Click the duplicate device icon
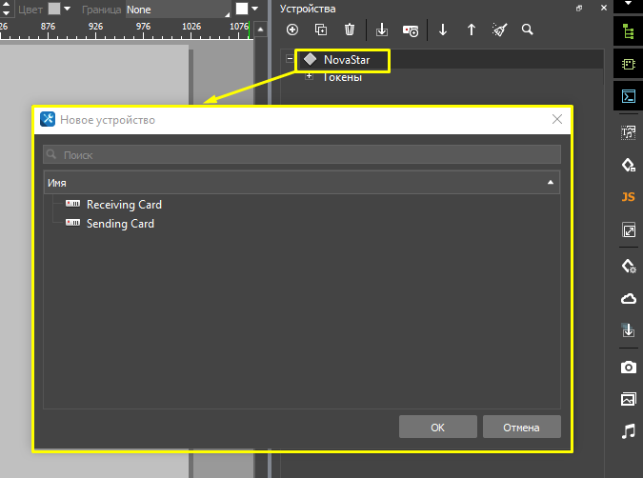The width and height of the screenshot is (643, 478). pyautogui.click(x=320, y=30)
